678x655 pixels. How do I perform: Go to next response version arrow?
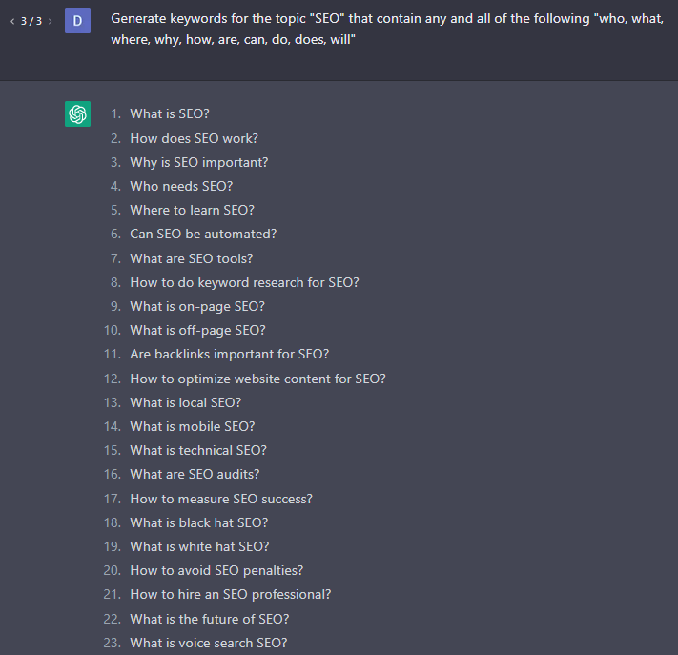[51, 21]
